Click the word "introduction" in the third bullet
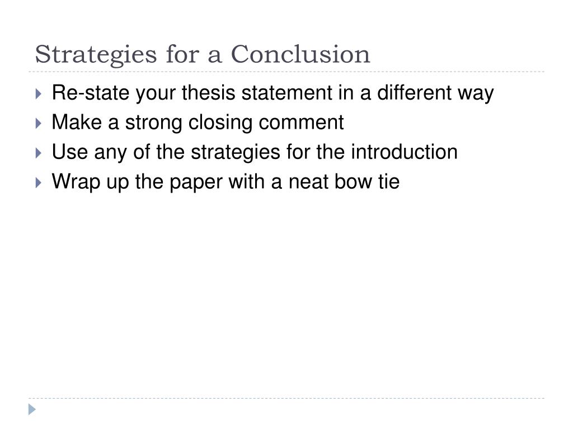The height and width of the screenshot is (430, 573). coord(404,151)
